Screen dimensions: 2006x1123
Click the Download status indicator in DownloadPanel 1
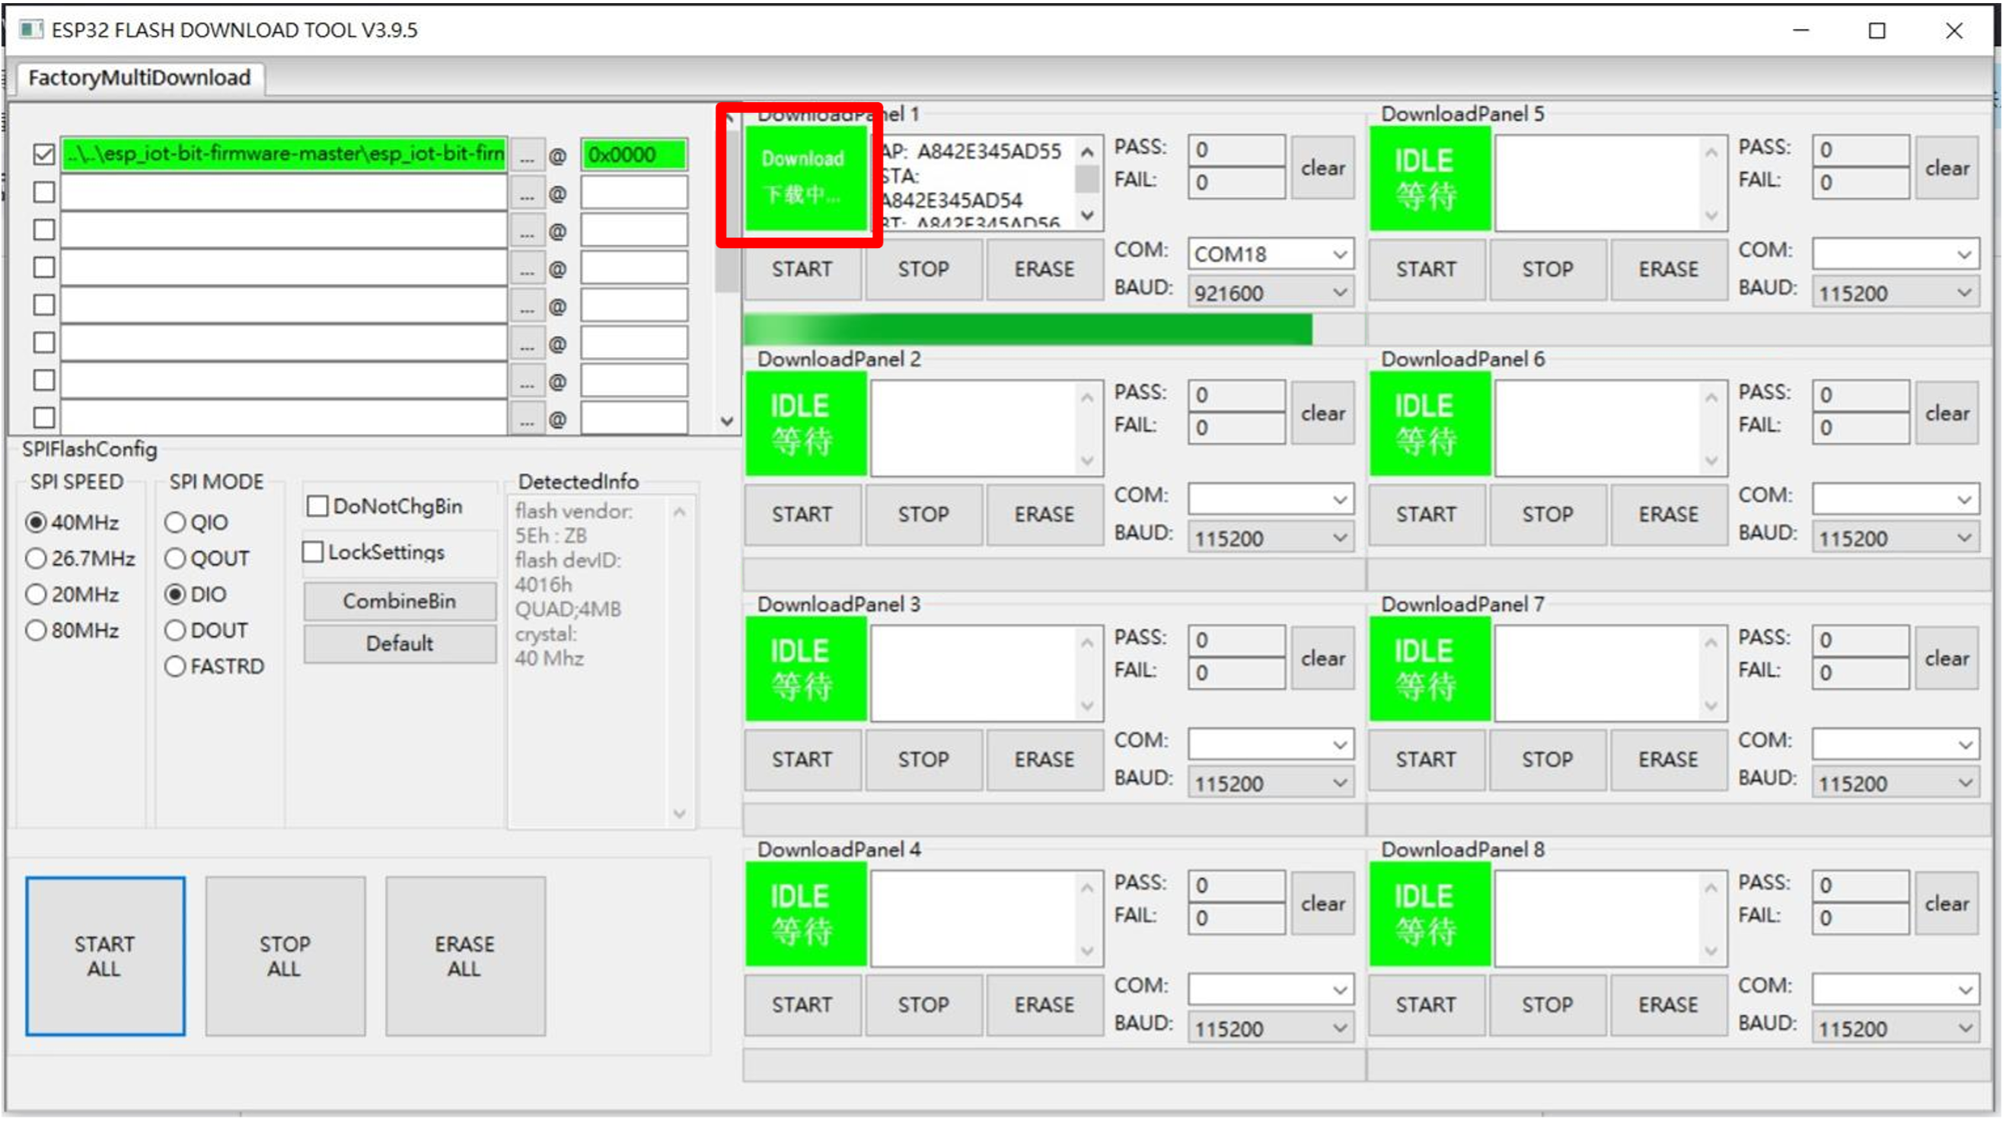point(805,178)
